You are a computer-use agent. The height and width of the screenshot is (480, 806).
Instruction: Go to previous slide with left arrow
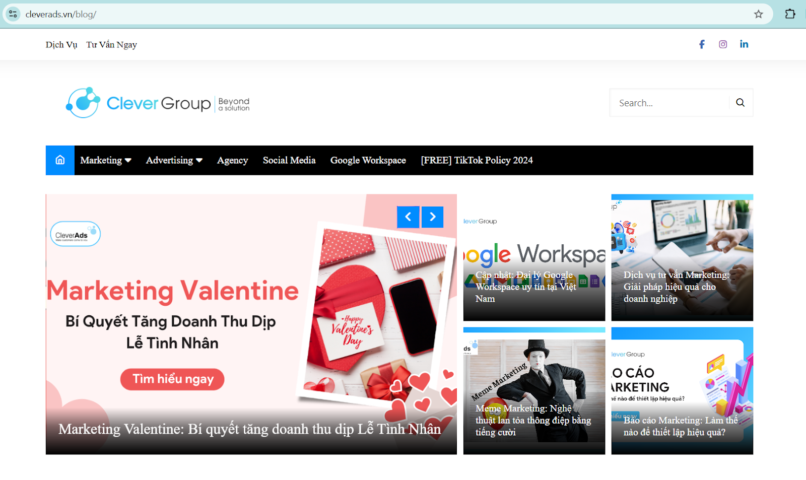(x=408, y=217)
